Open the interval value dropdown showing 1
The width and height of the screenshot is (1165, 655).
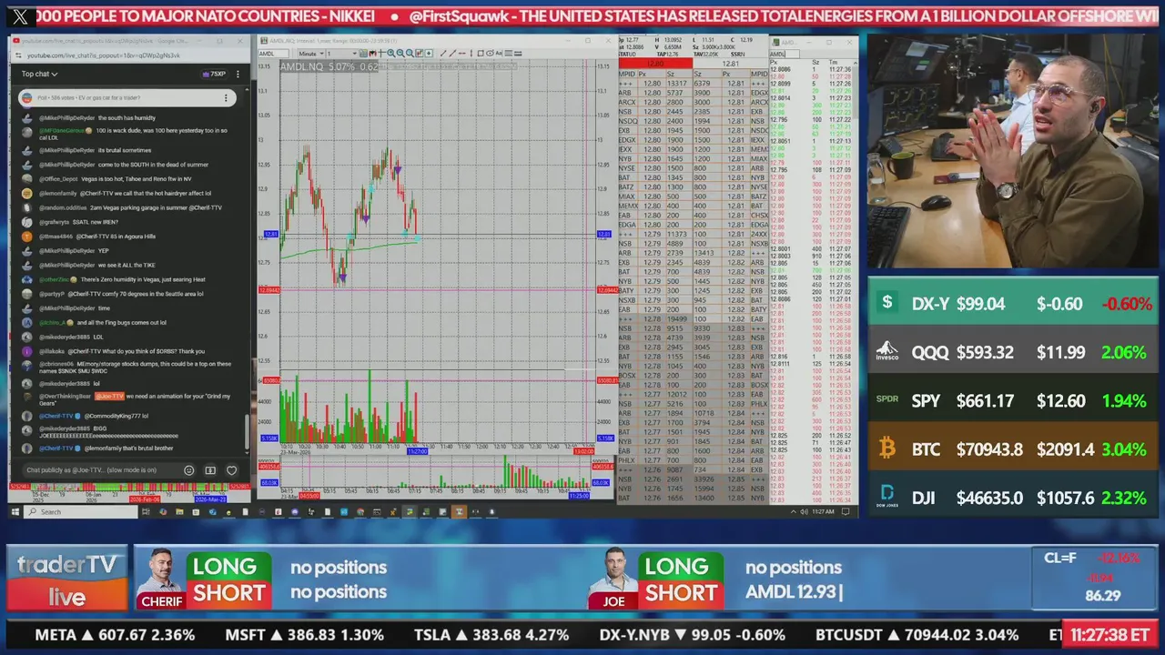click(x=342, y=54)
